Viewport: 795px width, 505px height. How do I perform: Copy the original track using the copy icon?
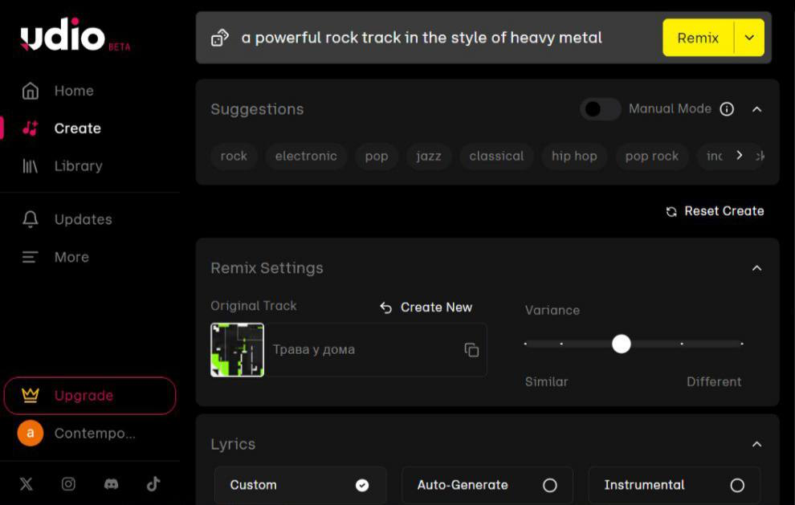point(471,350)
